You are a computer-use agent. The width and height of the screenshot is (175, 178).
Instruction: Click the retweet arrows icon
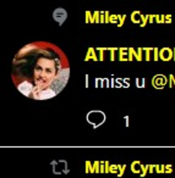point(60,167)
